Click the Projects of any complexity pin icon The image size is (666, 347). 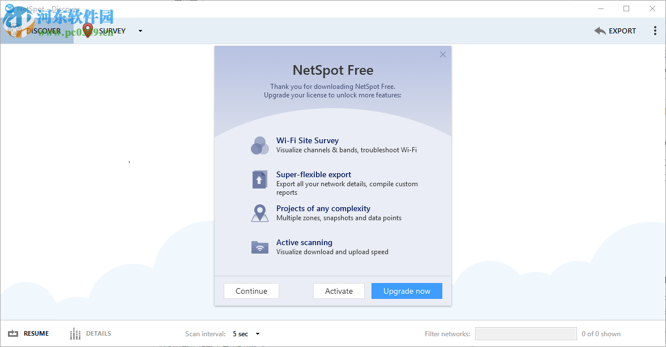click(x=259, y=213)
